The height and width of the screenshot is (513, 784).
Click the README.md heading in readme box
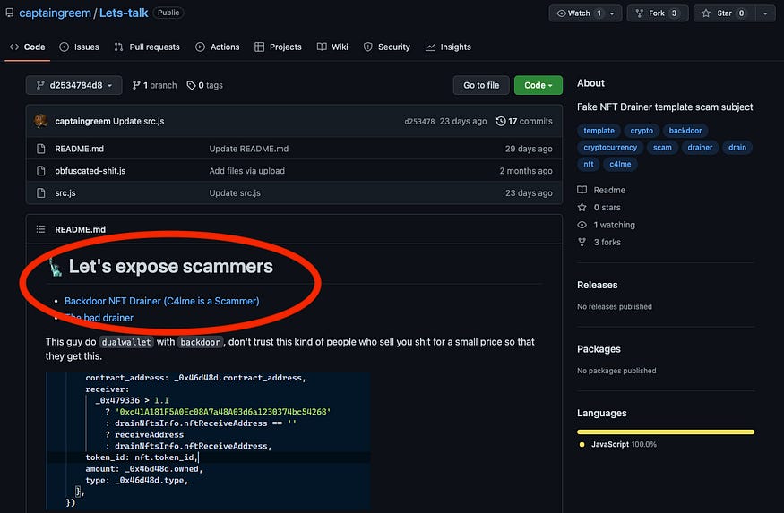pyautogui.click(x=80, y=230)
